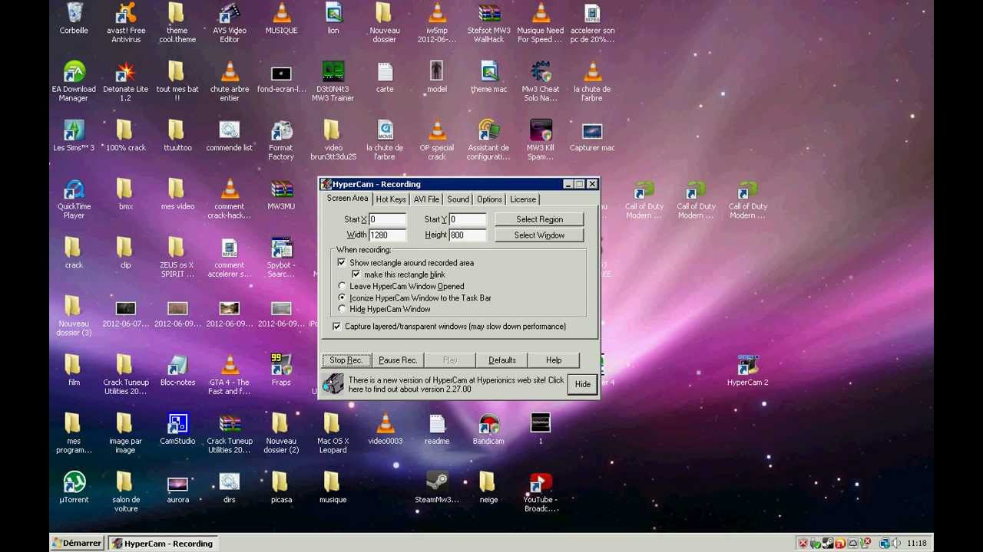
Task: Click Pause Rec. button
Action: (x=398, y=360)
